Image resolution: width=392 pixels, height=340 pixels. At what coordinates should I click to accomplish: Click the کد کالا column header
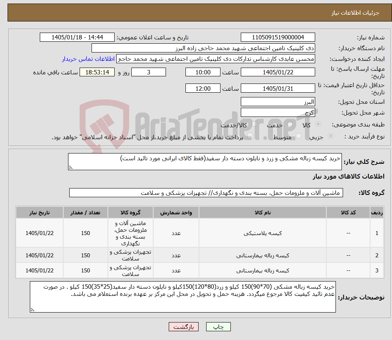coord(348,212)
